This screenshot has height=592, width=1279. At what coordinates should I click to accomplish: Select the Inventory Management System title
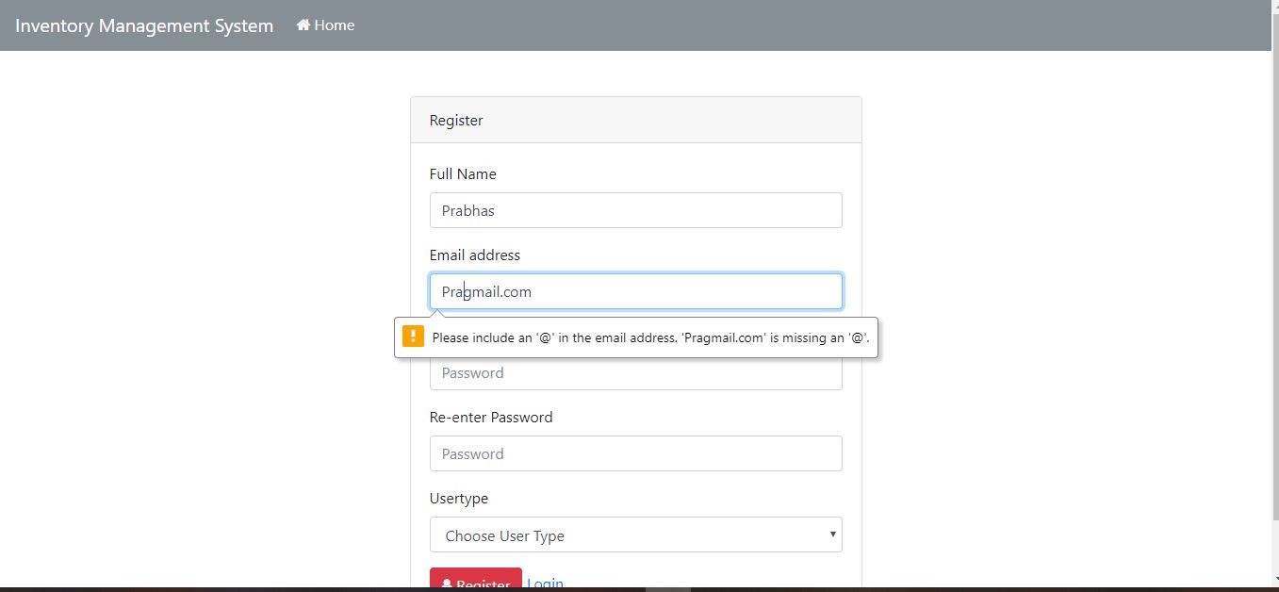point(143,25)
